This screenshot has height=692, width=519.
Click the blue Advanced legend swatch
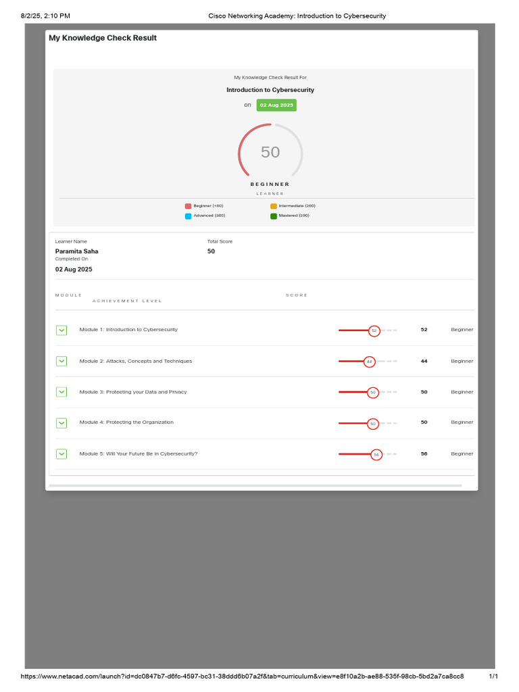click(x=188, y=216)
